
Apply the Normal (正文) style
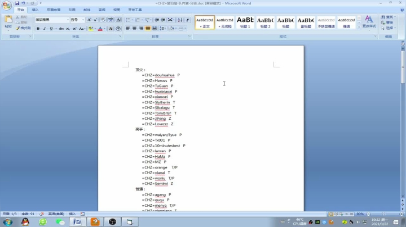[x=205, y=22]
